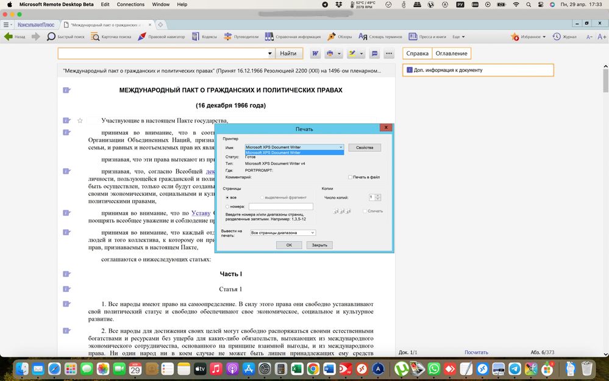Viewport: 609px width, 381px height.
Task: Open Карточка поиска search card
Action: 111,37
